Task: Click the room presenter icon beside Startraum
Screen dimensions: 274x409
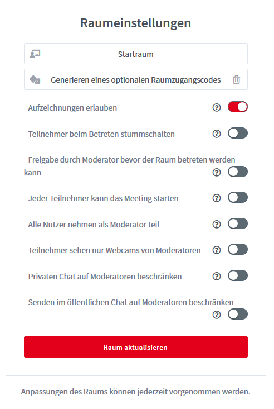Action: (35, 54)
